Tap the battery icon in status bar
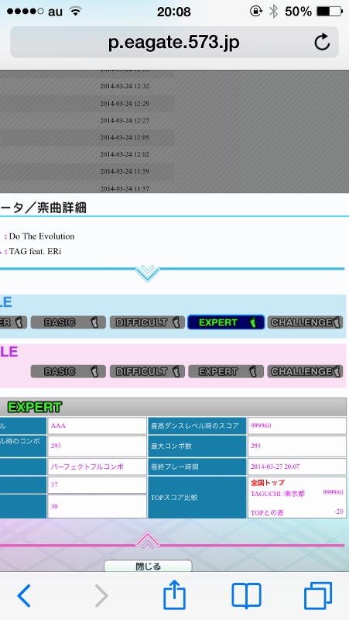349x620 pixels. 329,12
